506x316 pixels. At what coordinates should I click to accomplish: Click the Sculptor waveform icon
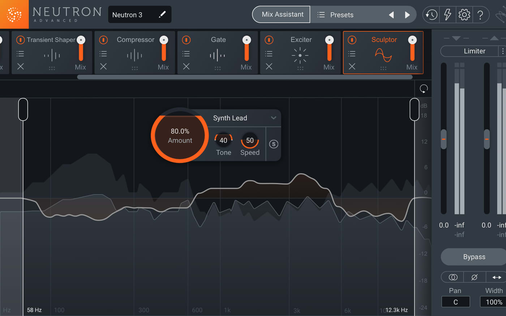pos(383,55)
